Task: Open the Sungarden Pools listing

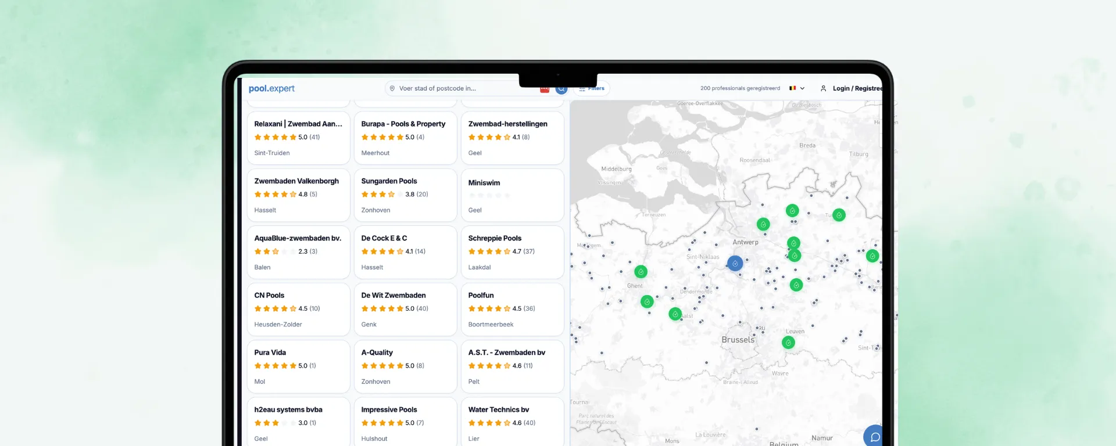Action: click(405, 195)
